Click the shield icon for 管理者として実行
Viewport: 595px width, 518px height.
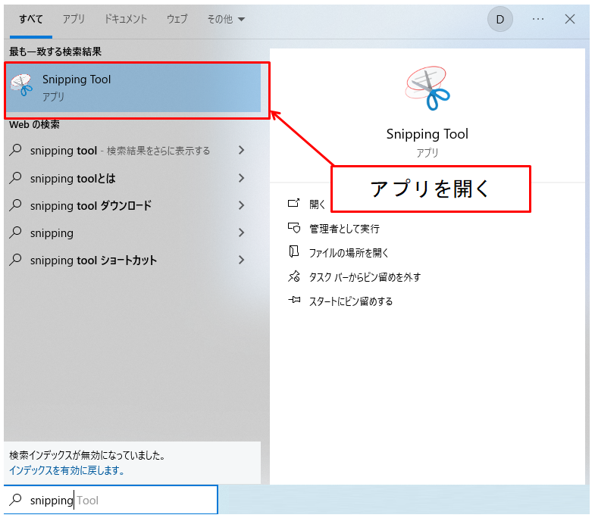click(293, 227)
